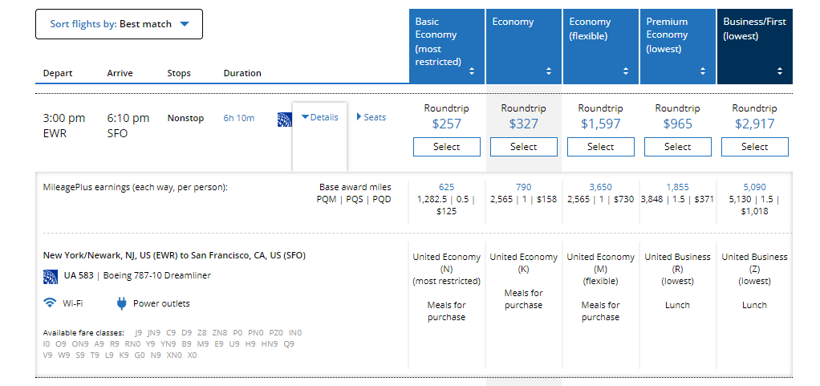The height and width of the screenshot is (386, 820).
Task: Click the $965 roundtrip price
Action: (x=678, y=124)
